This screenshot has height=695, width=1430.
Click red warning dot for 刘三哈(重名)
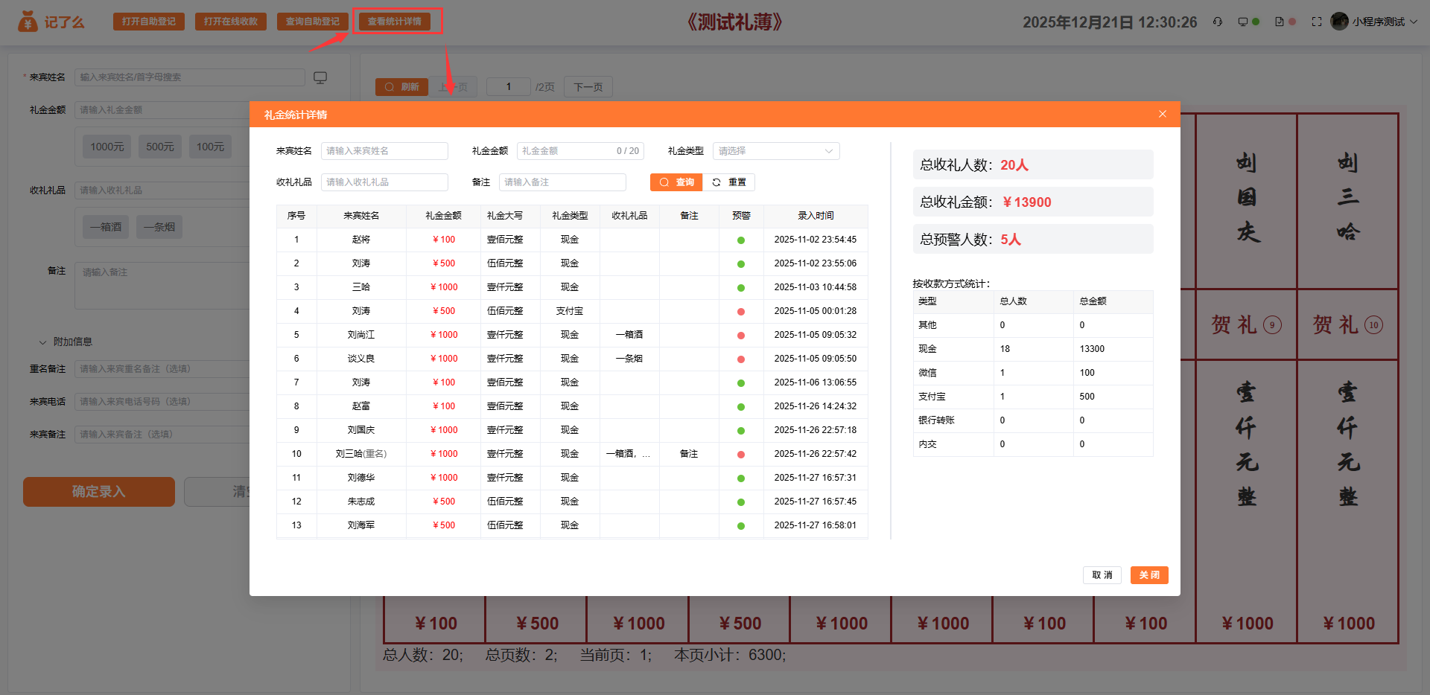click(x=741, y=455)
